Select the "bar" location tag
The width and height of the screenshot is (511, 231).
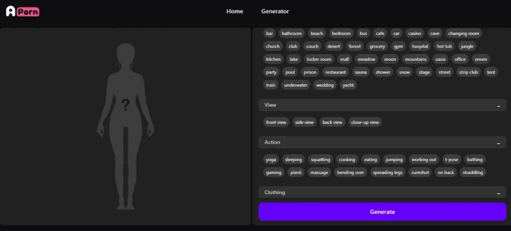[x=269, y=33]
